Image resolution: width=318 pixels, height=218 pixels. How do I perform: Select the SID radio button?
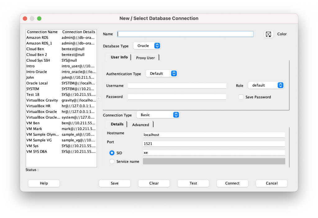[x=112, y=153]
